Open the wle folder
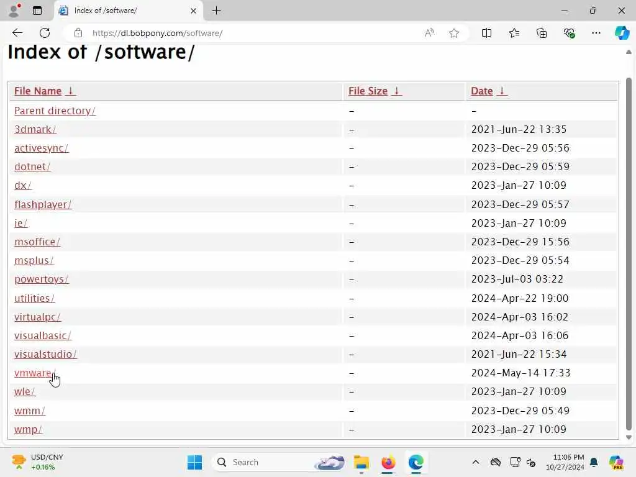Viewport: 636px width, 477px height. (25, 391)
